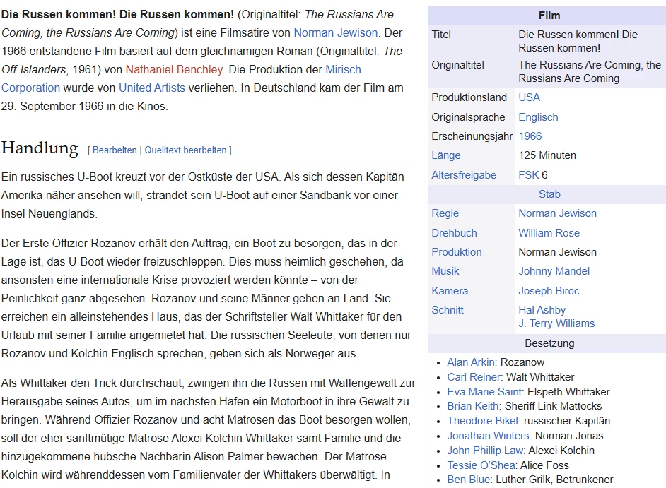Open John Phillip Law cast link
This screenshot has height=488, width=666.
click(x=486, y=451)
